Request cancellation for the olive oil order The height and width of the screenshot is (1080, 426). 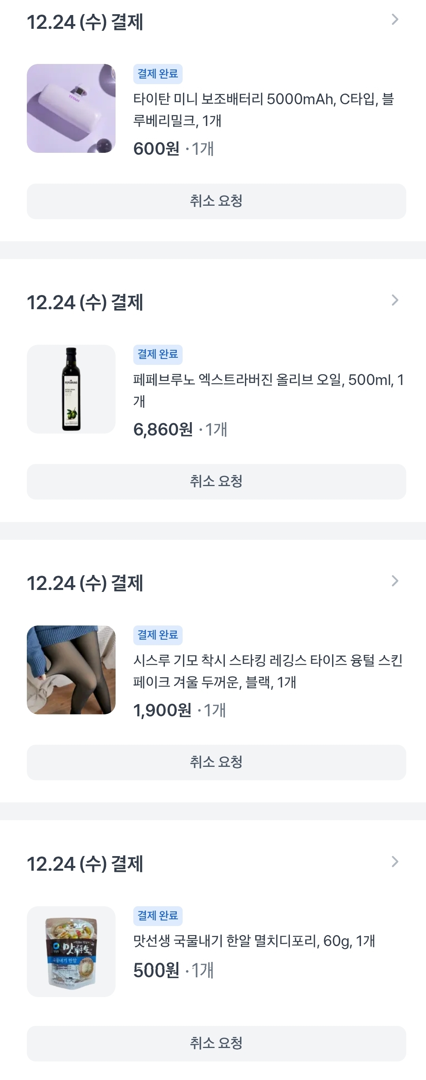216,482
